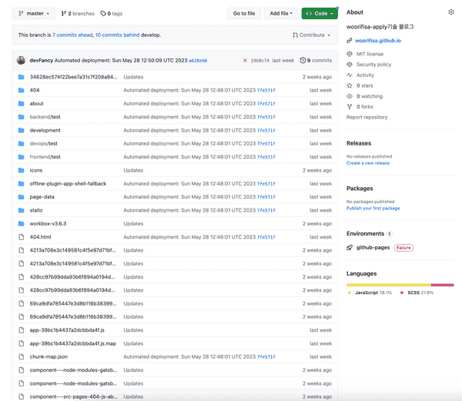The height and width of the screenshot is (401, 462).
Task: Click the file icon beside 404.html
Action: tap(22, 237)
